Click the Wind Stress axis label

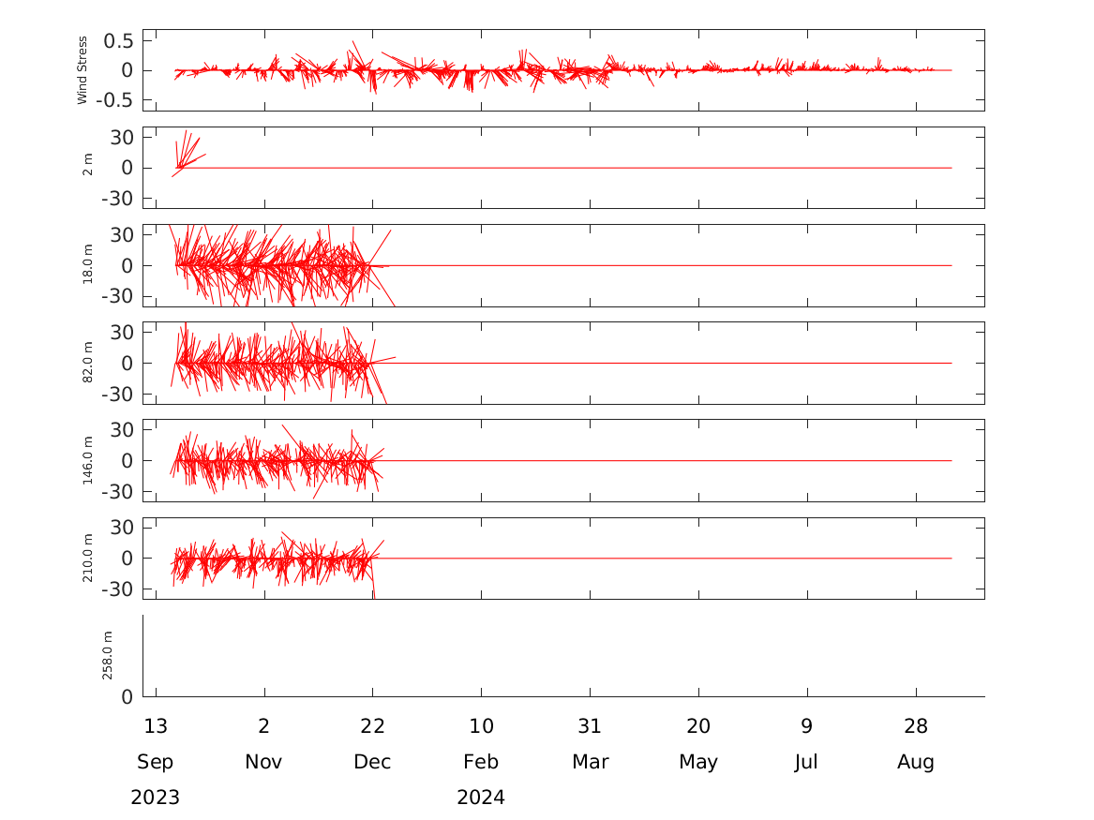tap(82, 70)
